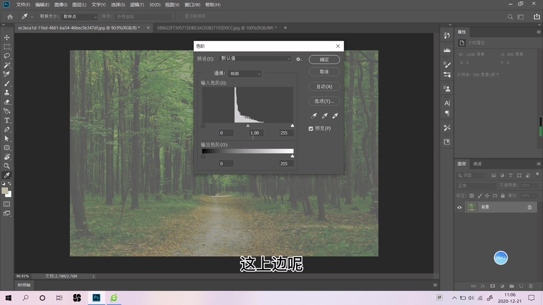Image resolution: width=543 pixels, height=305 pixels.
Task: Toggle the Show Sampling Ring checkbox
Action: click(180, 17)
